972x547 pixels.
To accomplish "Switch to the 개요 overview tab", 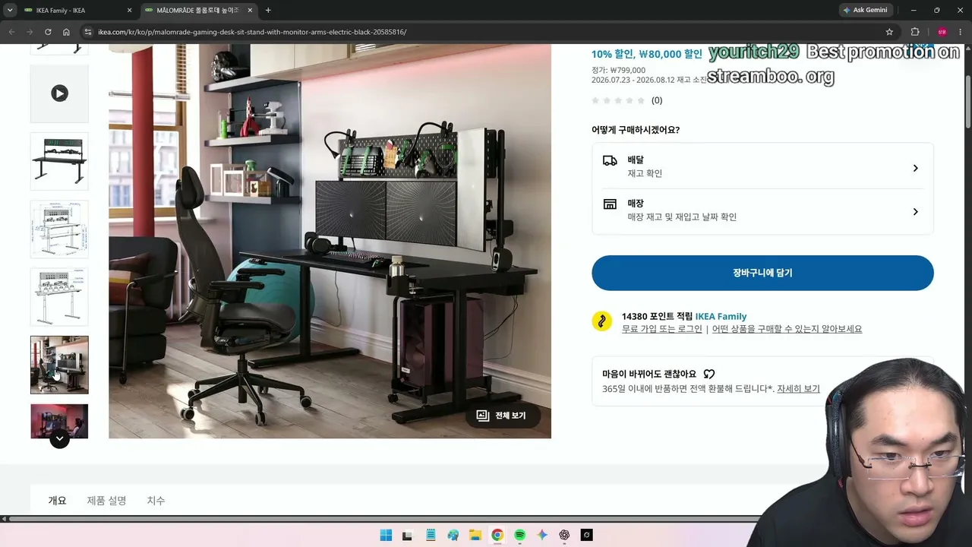I will click(58, 501).
